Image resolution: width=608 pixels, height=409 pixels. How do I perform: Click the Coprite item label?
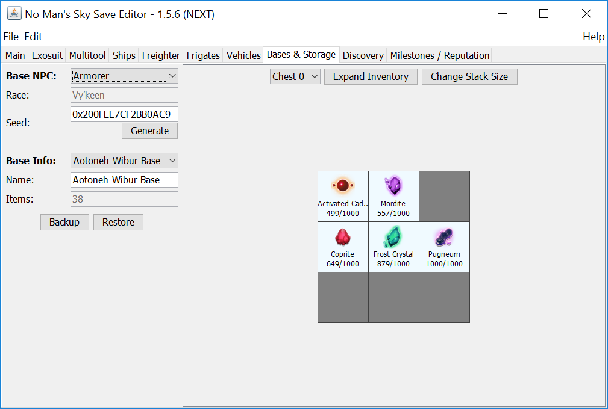click(342, 254)
